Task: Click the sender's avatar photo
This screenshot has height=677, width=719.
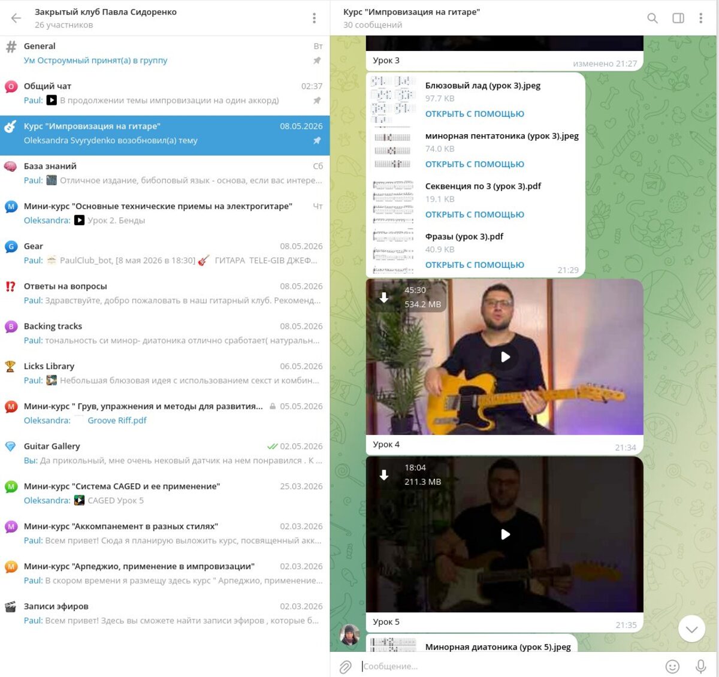Action: (x=350, y=636)
